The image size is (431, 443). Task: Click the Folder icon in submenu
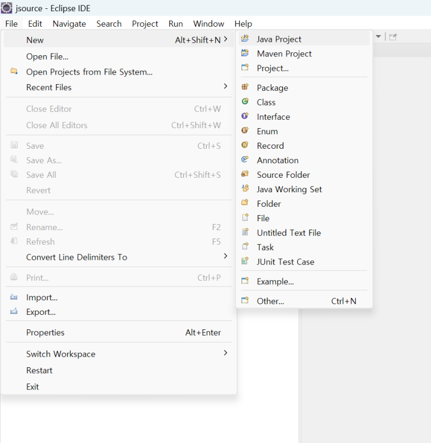tap(245, 203)
